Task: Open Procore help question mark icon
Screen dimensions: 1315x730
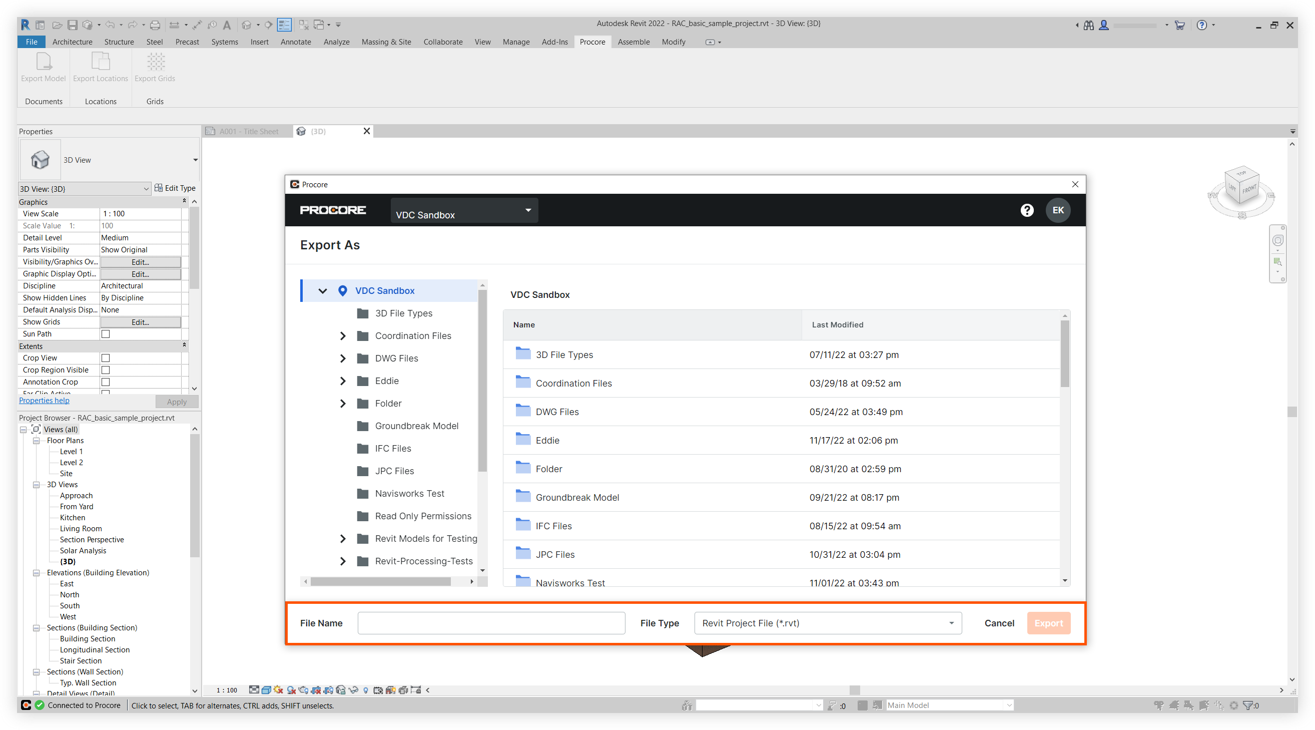Action: [x=1027, y=210]
